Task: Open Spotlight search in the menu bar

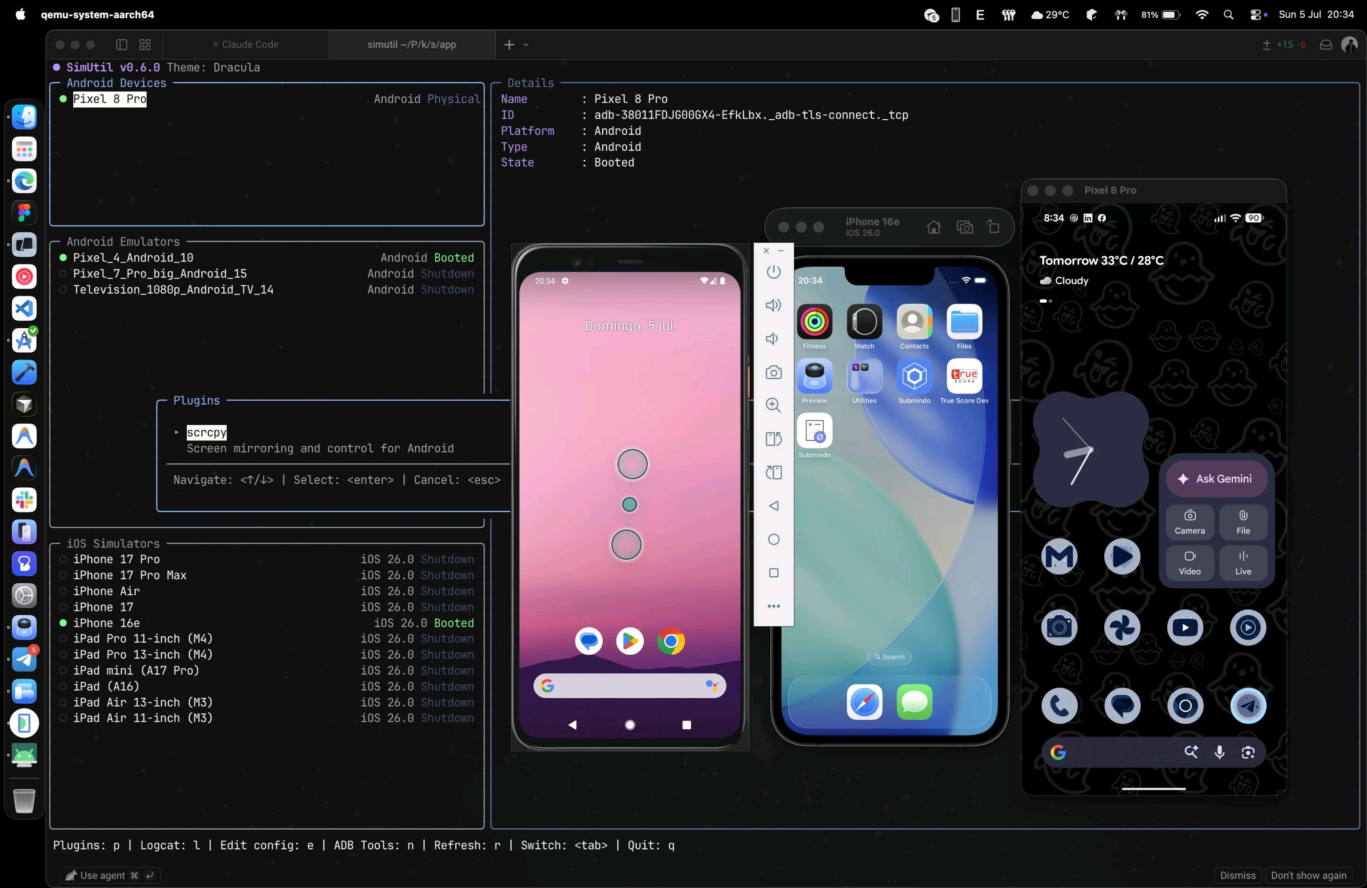Action: (x=1229, y=15)
